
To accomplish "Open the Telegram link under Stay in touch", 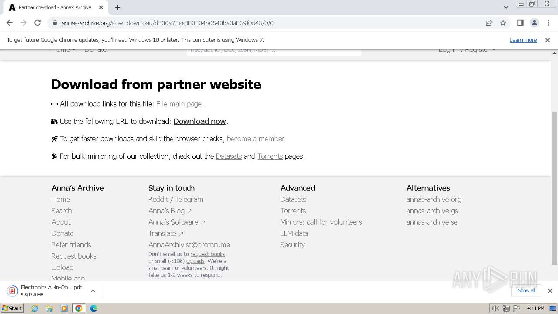I will (x=189, y=199).
